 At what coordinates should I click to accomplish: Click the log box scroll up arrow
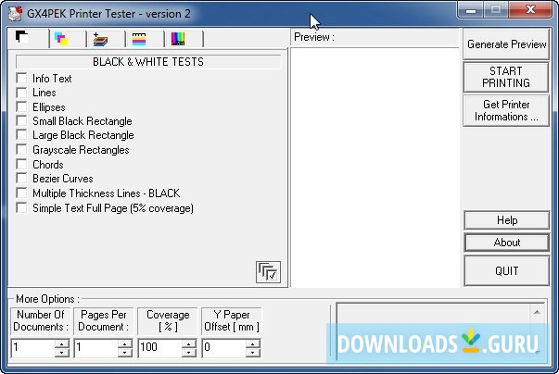coord(537,312)
